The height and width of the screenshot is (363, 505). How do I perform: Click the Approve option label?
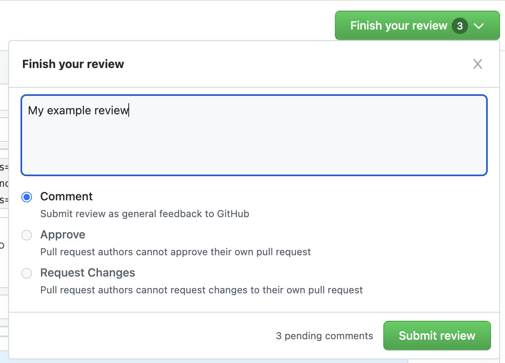click(x=63, y=235)
